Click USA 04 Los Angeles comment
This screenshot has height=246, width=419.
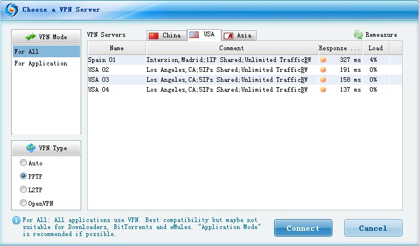(x=227, y=89)
